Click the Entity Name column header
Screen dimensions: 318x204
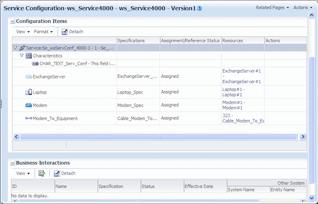288,189
